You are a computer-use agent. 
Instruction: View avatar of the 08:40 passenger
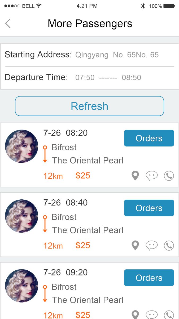21,216
